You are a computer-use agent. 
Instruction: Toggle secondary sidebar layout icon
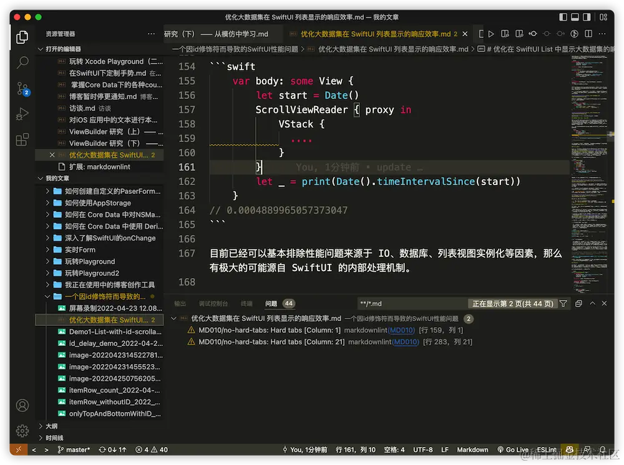point(587,17)
